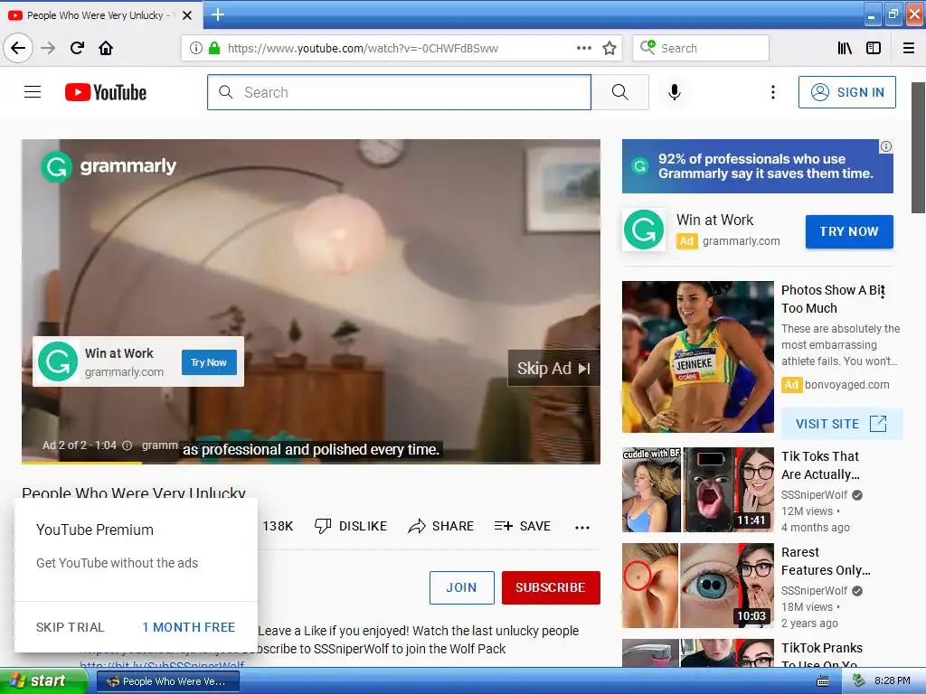Go back with the browser back arrow
Image resolution: width=926 pixels, height=694 pixels.
click(18, 48)
